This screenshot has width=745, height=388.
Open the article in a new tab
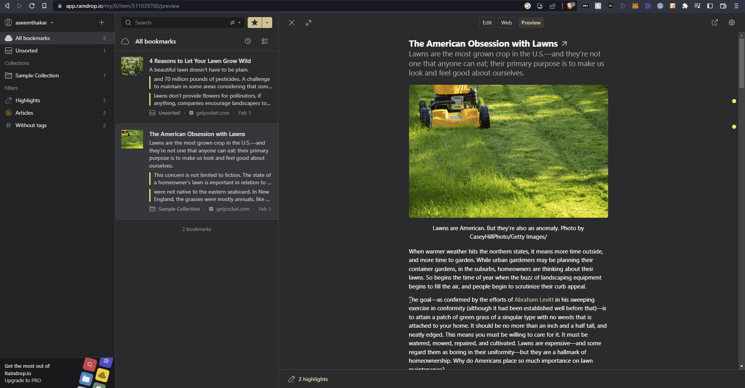click(715, 23)
